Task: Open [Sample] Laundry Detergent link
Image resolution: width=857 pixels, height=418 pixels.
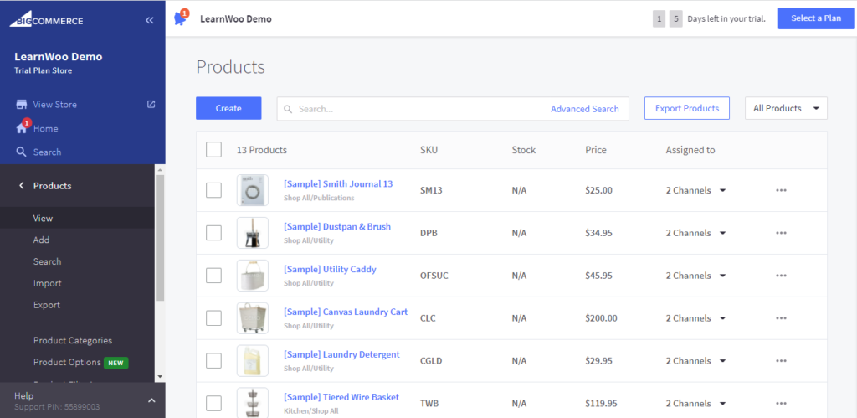Action: pos(341,354)
